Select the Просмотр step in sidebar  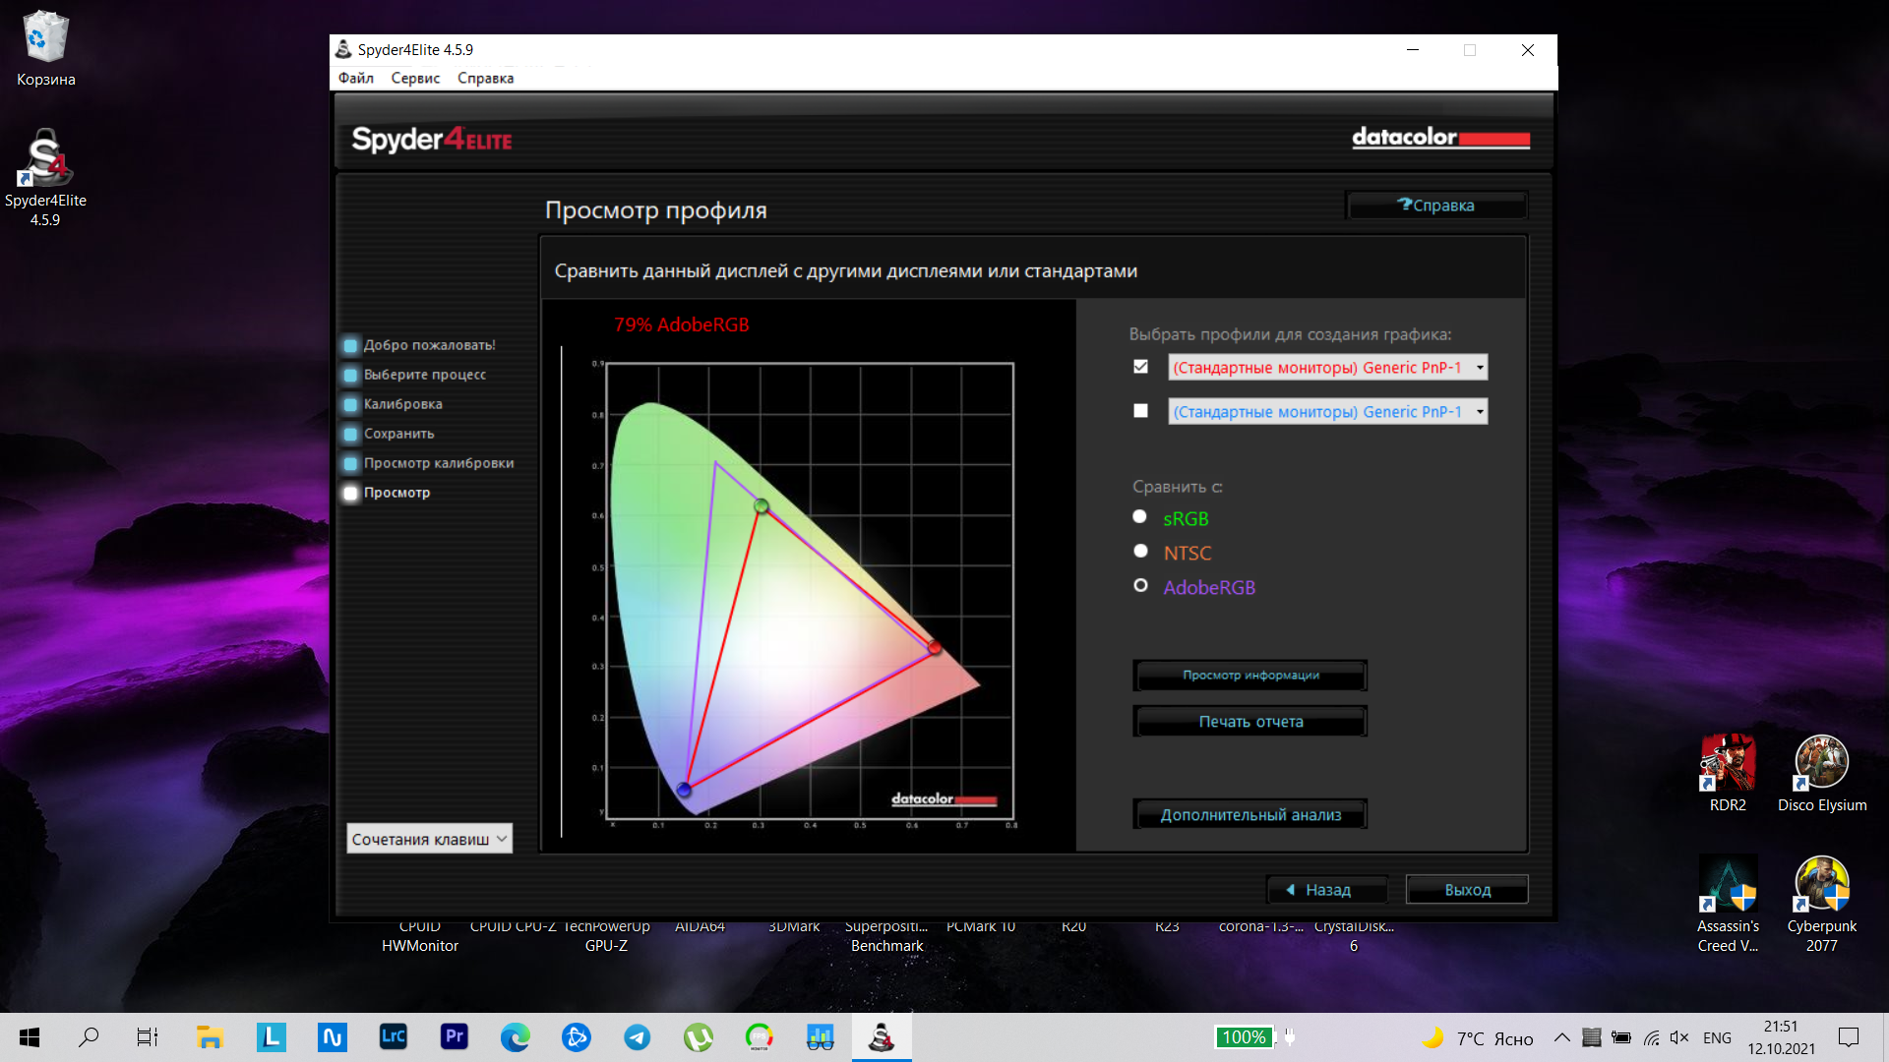pyautogui.click(x=388, y=493)
